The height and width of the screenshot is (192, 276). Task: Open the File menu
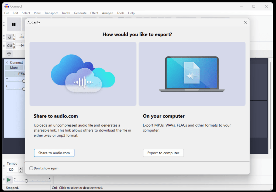point(7,13)
